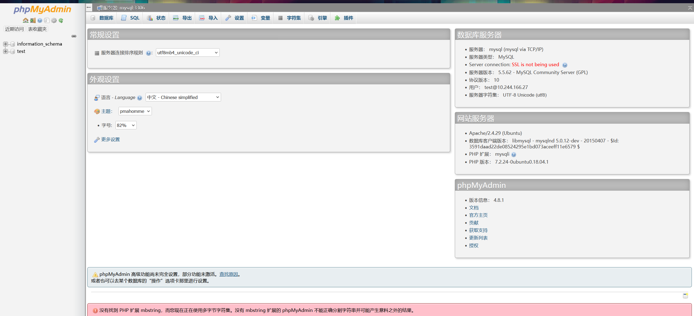The width and height of the screenshot is (694, 316).
Task: Open SSL not being used help icon
Action: 565,65
